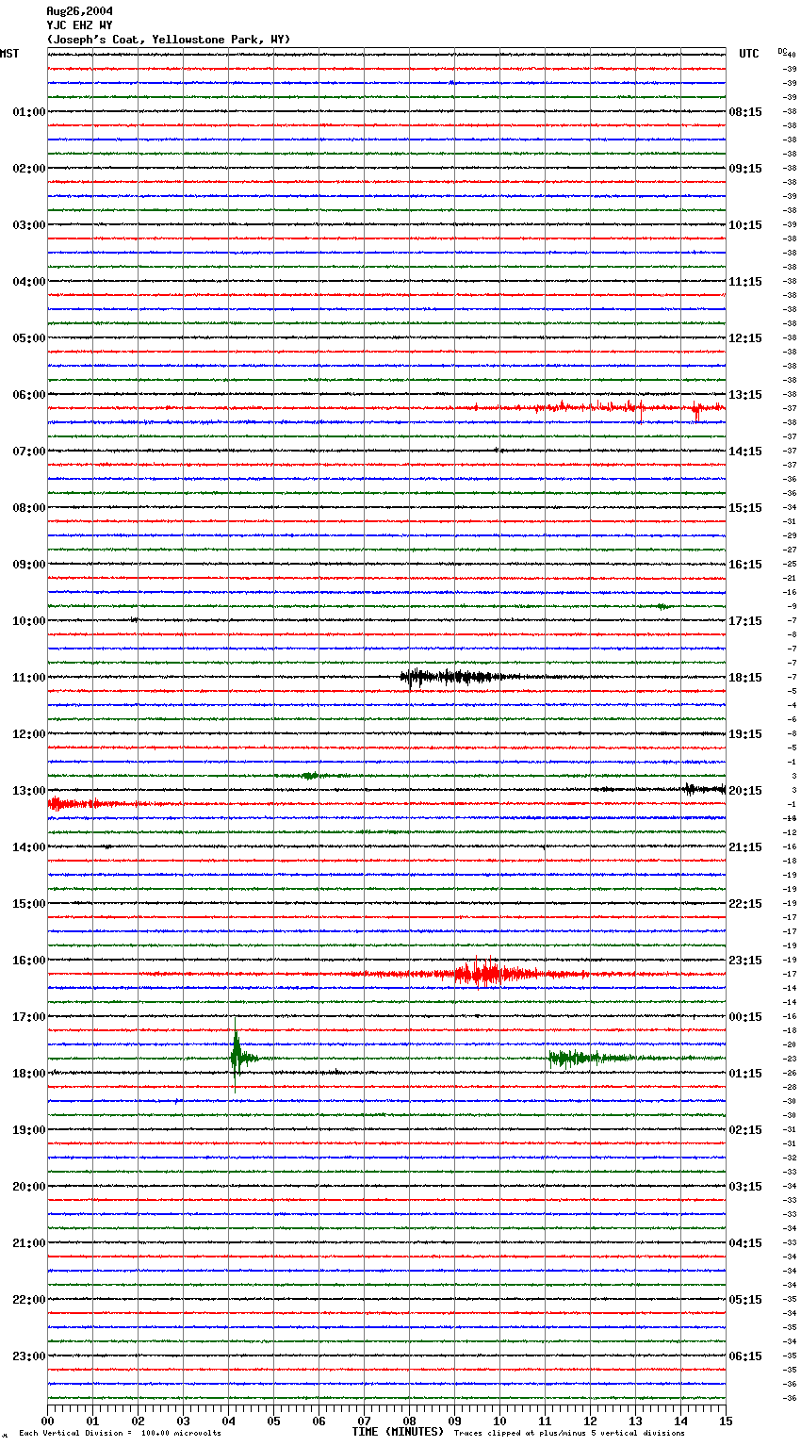Click the date label "Aug26,2004"
The image size is (801, 1446).
tap(79, 11)
